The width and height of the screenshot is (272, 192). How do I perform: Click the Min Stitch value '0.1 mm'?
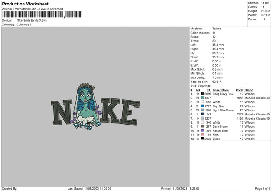(x=217, y=73)
